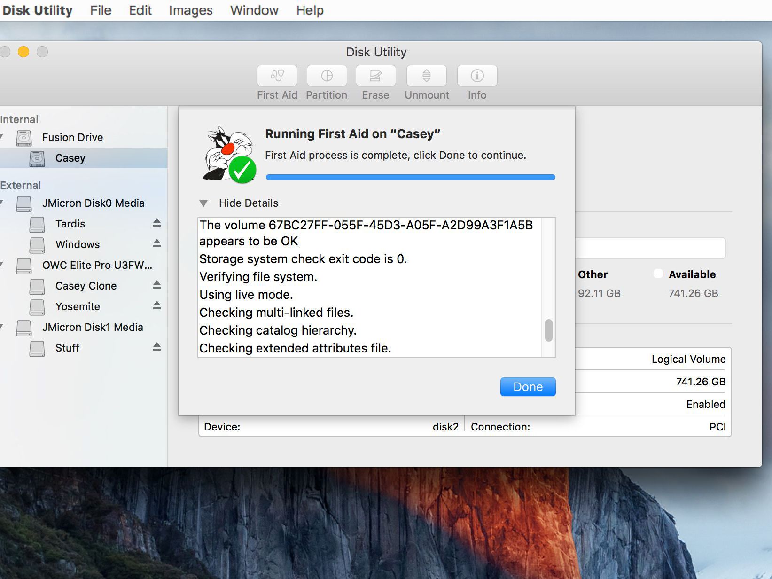Eject the Yosemite volume
This screenshot has height=579, width=772.
(157, 306)
